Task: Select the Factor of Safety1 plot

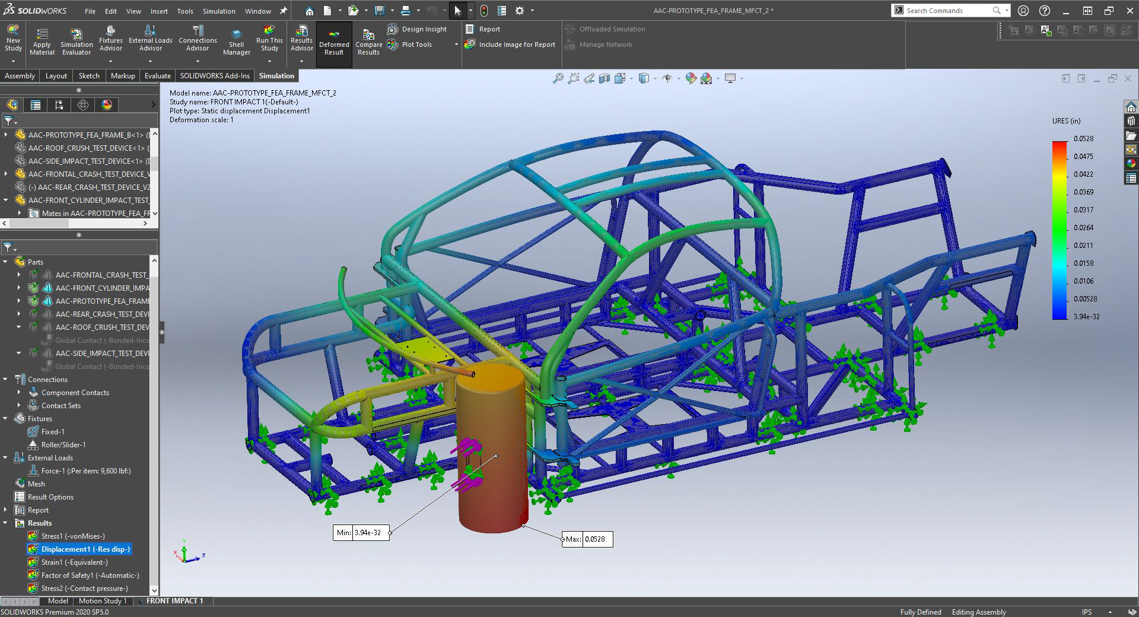Action: (90, 575)
